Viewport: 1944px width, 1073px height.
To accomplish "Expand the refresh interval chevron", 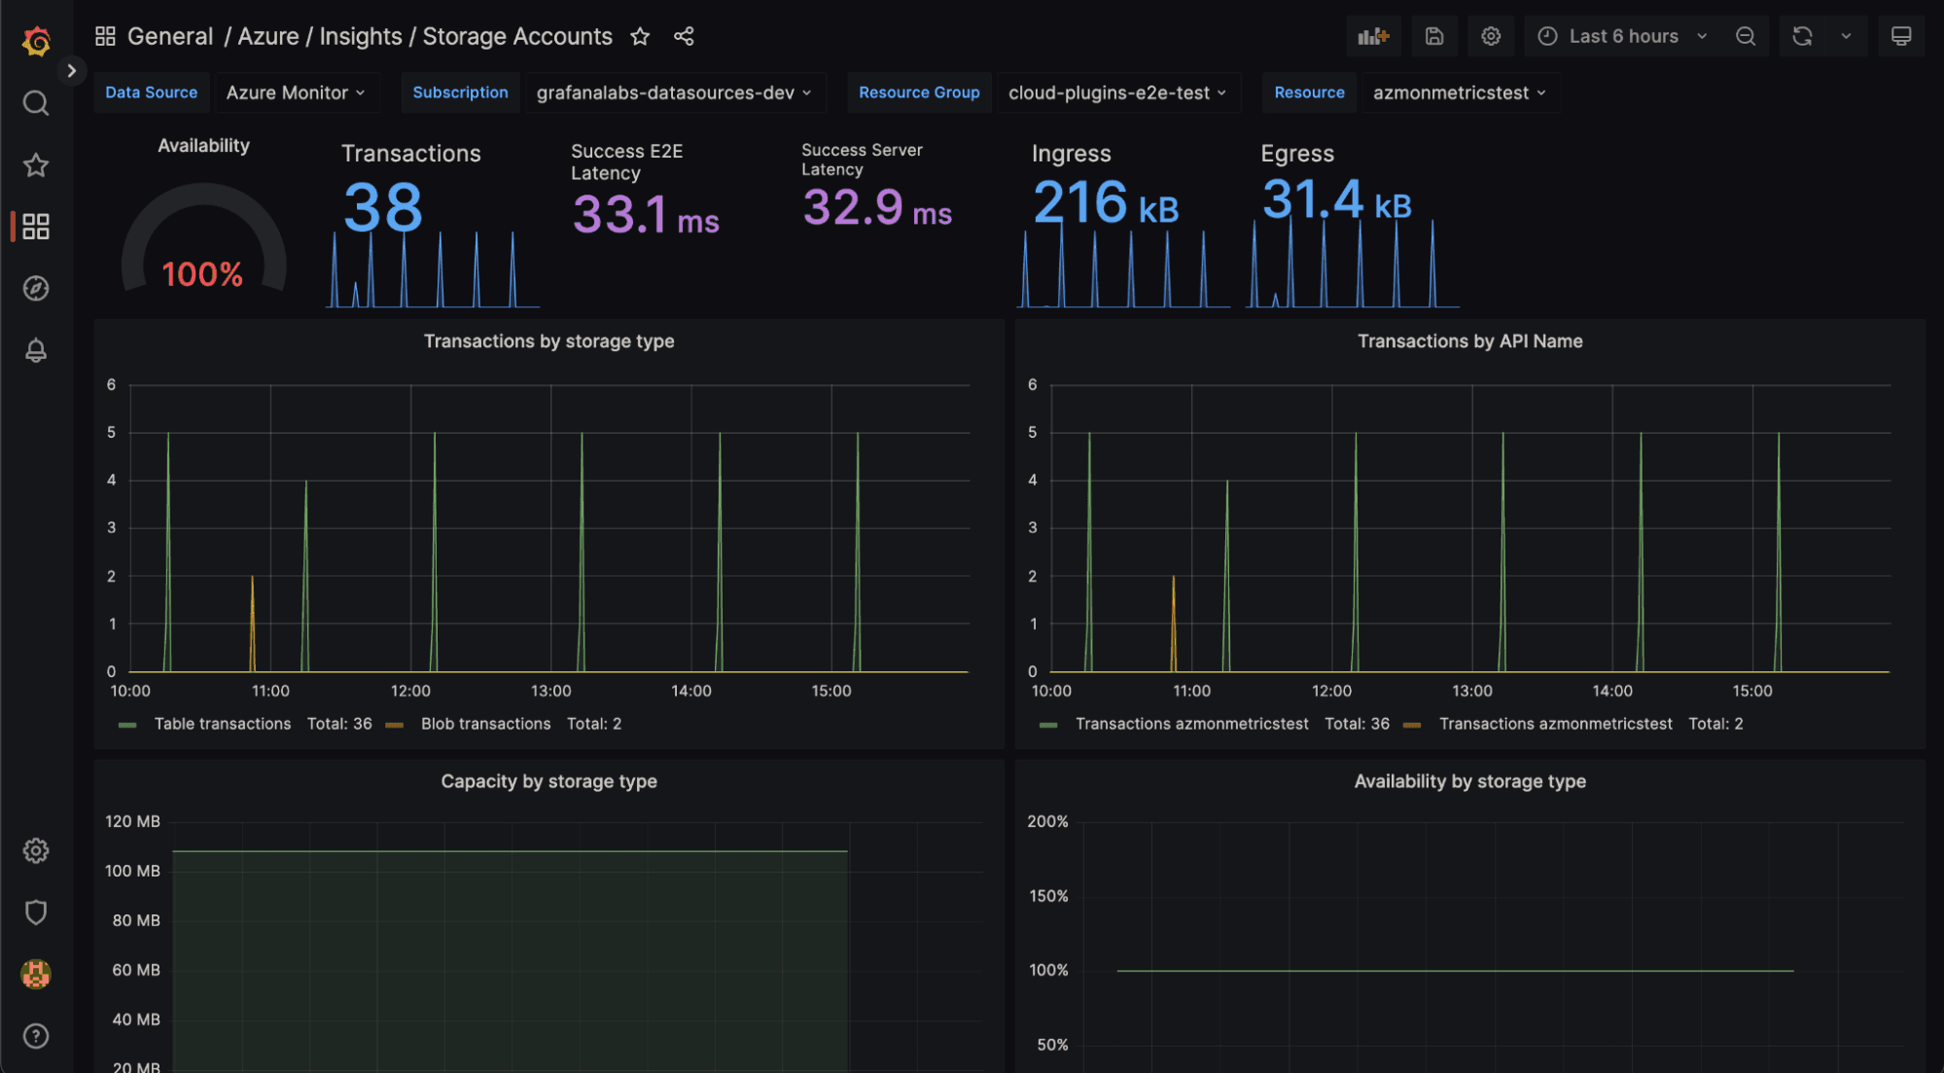I will [1845, 36].
